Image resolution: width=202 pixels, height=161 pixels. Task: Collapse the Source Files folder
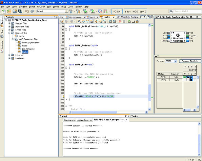[9, 33]
